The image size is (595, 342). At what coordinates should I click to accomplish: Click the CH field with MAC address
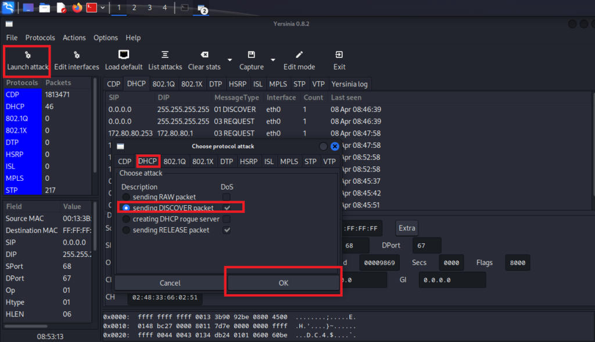coord(164,297)
